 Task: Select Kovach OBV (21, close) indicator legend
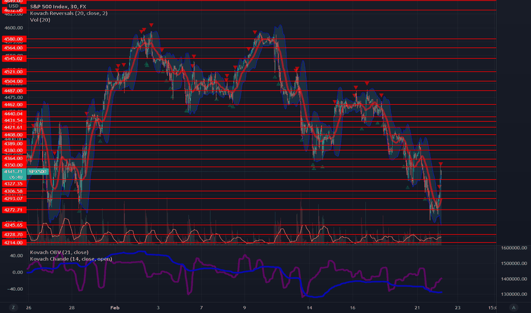59,252
